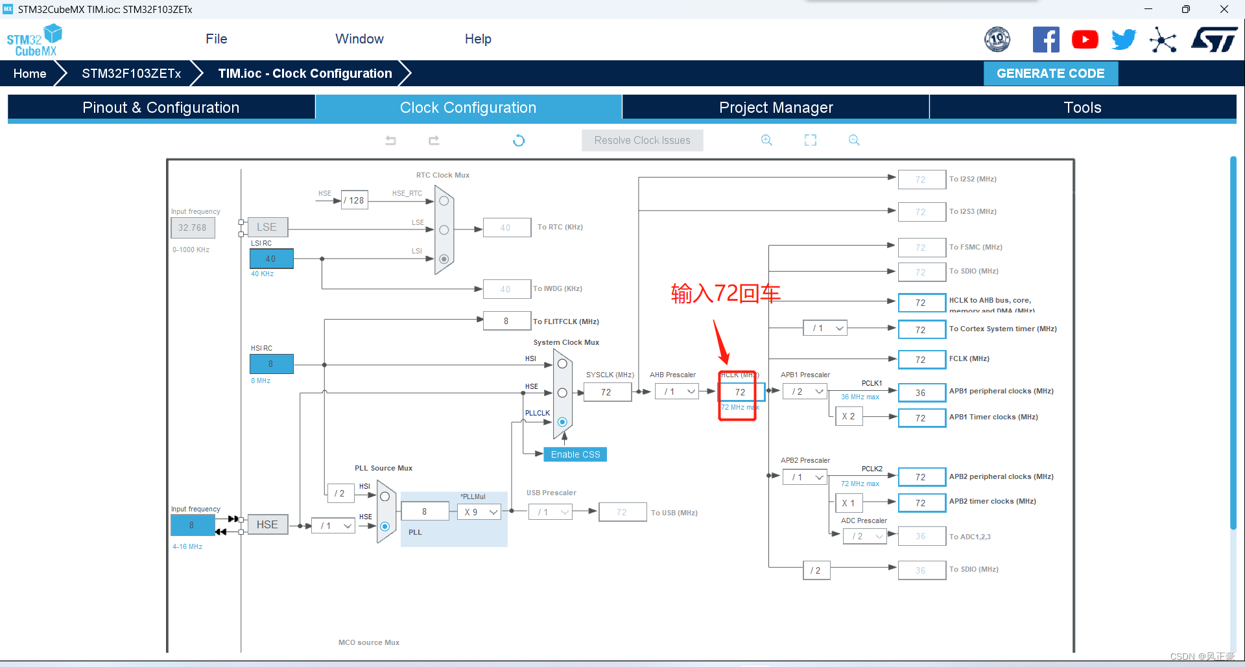Open the APB2 Prescaler dropdown
Screen dimensions: 1245x667
click(x=805, y=477)
